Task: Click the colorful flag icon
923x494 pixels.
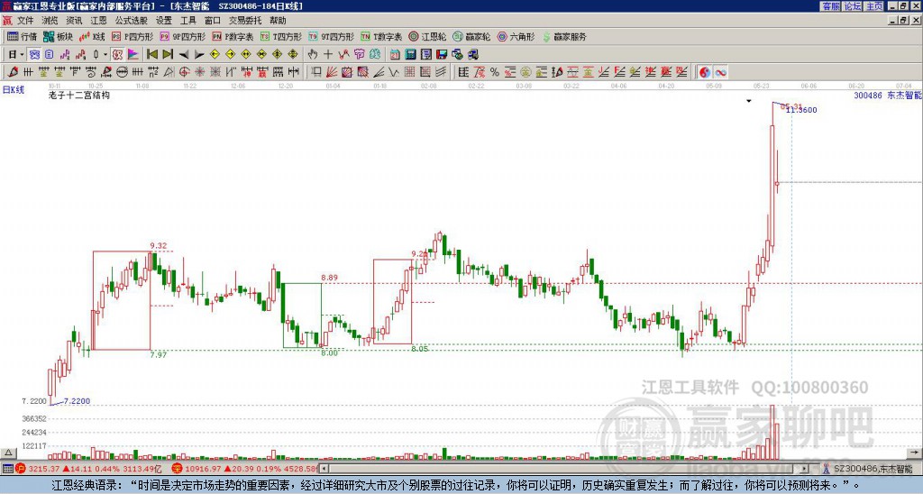Action: tap(133, 55)
